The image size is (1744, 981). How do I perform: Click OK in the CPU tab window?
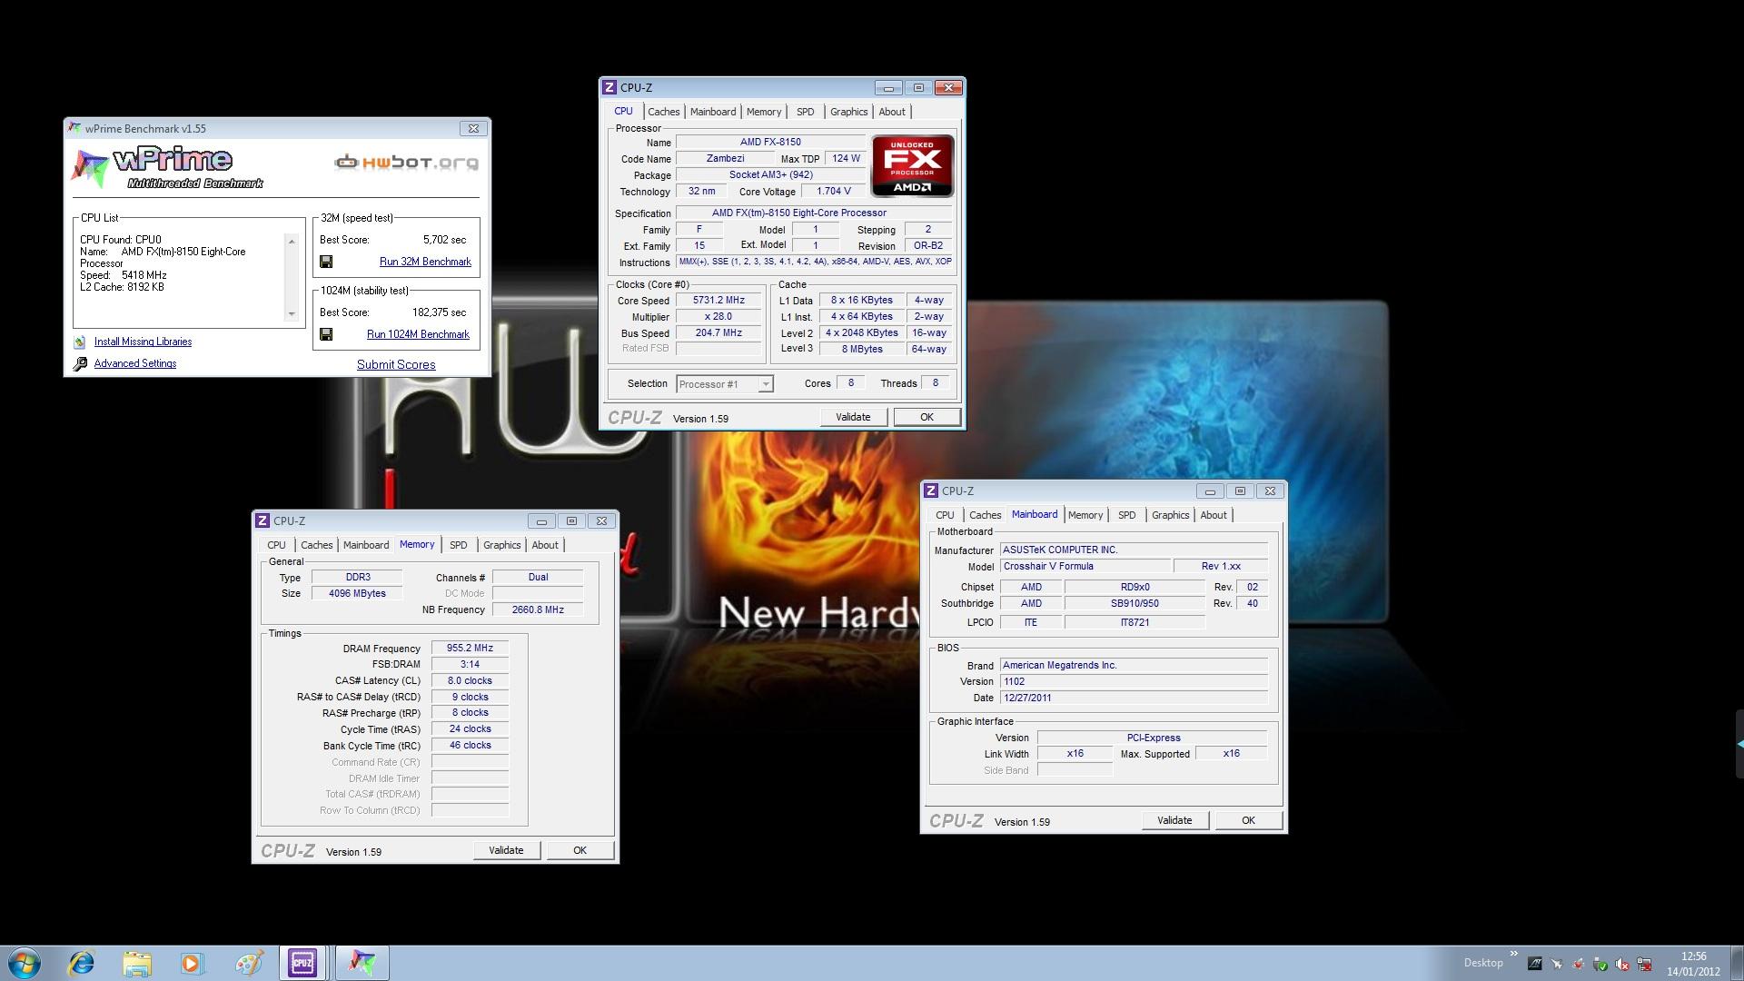tap(926, 417)
